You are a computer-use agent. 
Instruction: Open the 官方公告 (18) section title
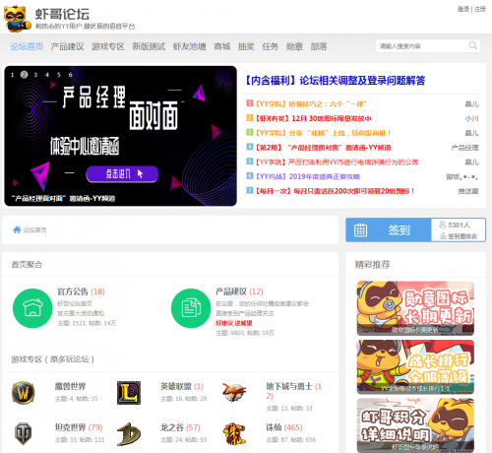pos(81,291)
